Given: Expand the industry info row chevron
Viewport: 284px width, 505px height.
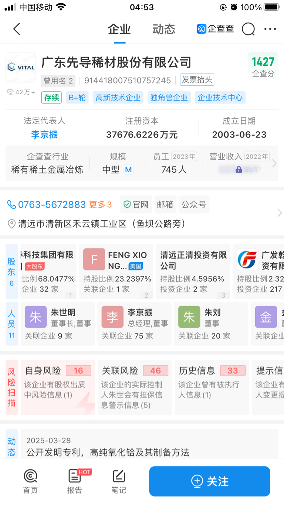Looking at the screenshot, I should pyautogui.click(x=274, y=163).
